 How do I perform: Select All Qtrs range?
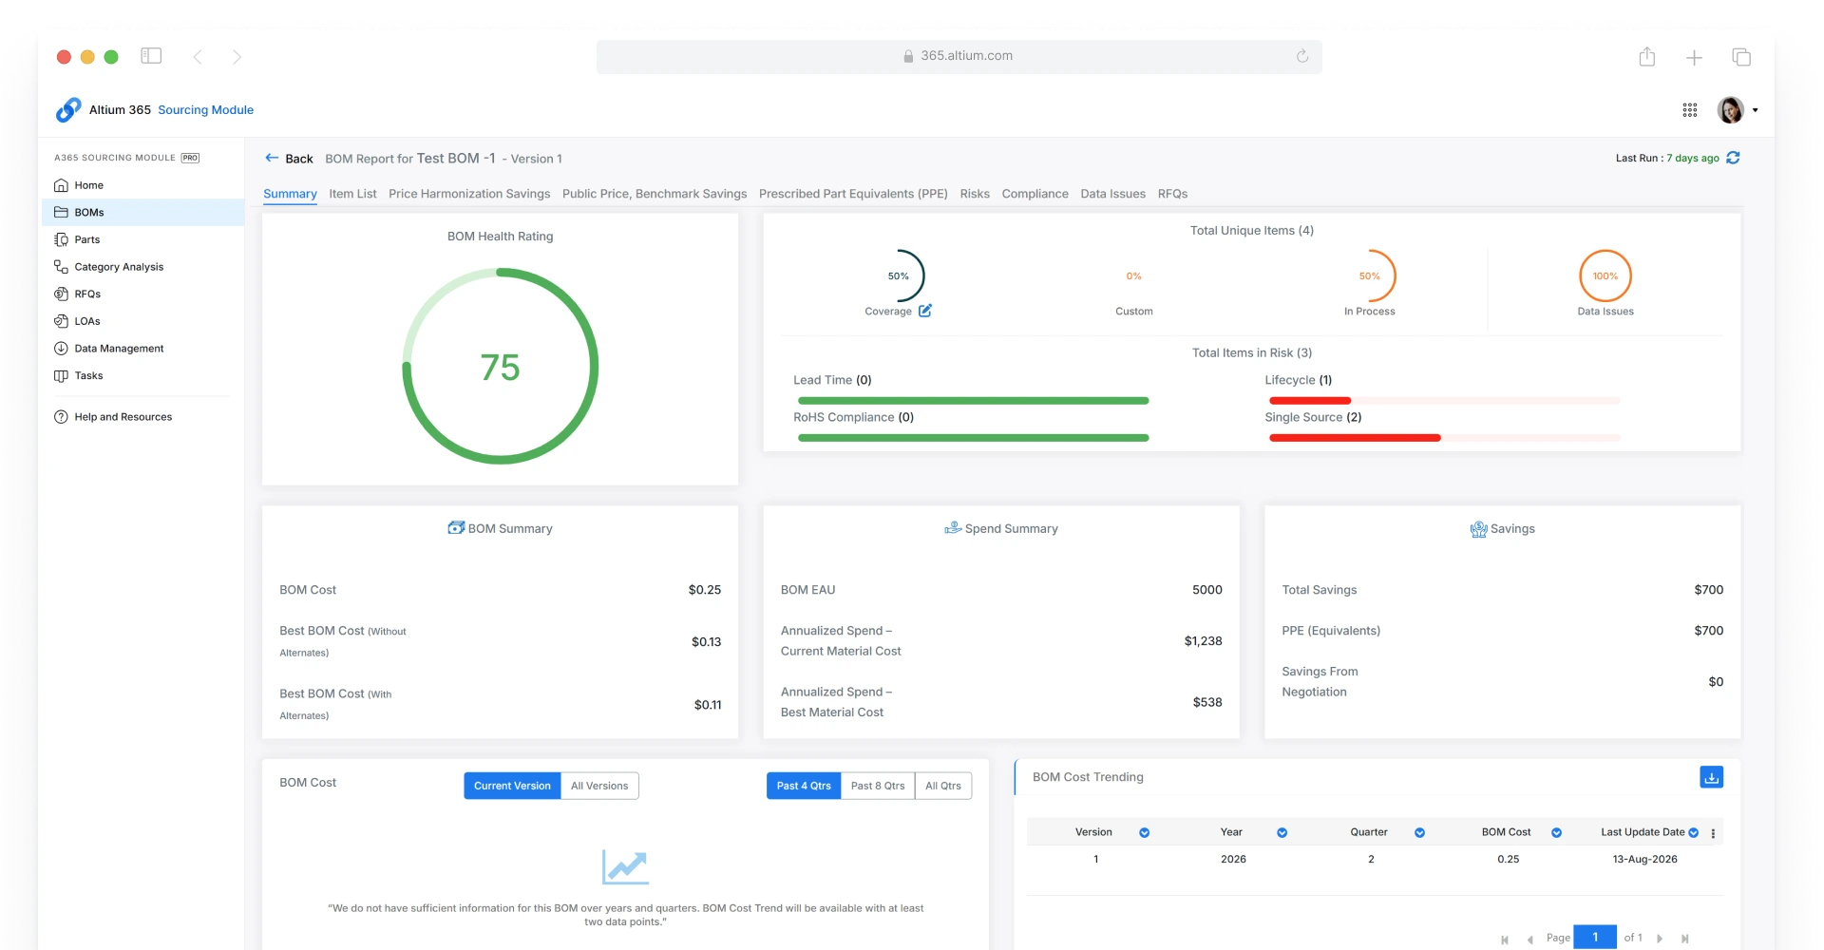pyautogui.click(x=943, y=786)
